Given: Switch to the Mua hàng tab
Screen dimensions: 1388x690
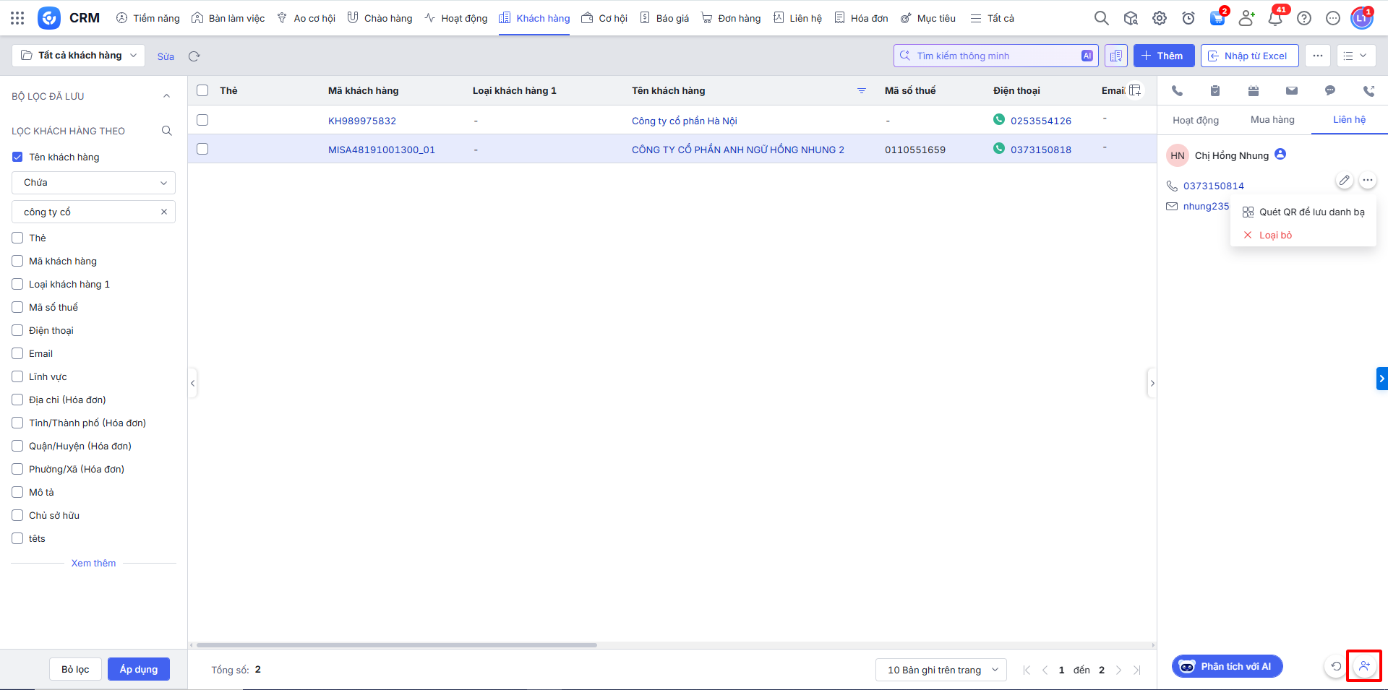Looking at the screenshot, I should [x=1272, y=120].
